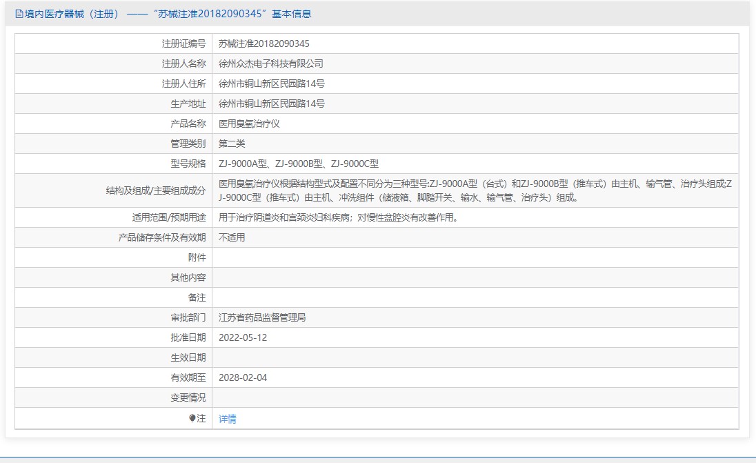The width and height of the screenshot is (756, 463).
Task: Click registrant name 徐州众杰电子科技有限公司
Action: tap(270, 63)
